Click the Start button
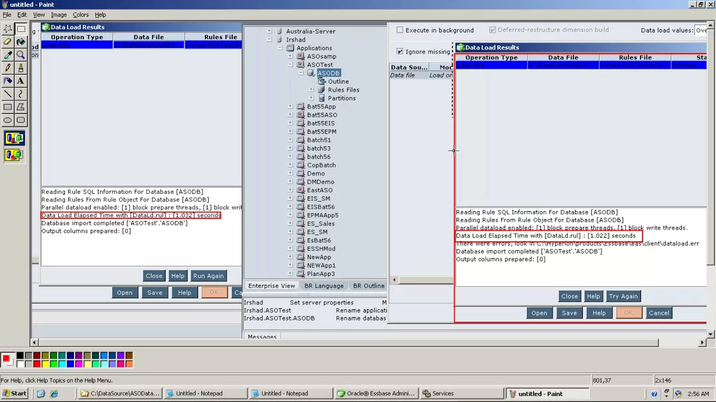This screenshot has height=402, width=716. [15, 394]
